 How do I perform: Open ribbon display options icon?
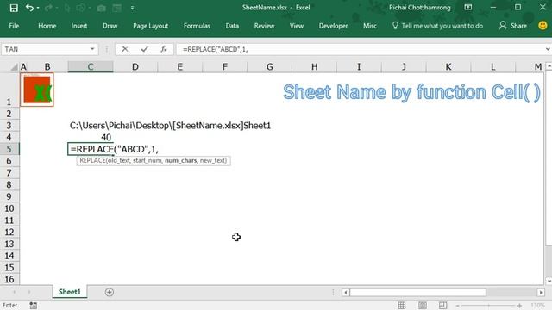pyautogui.click(x=467, y=8)
